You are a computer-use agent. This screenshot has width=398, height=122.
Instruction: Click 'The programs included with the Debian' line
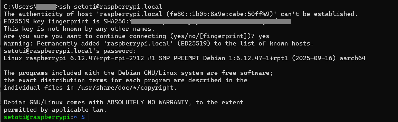(x=138, y=73)
